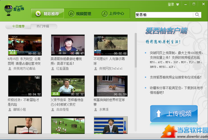The height and width of the screenshot is (140, 208).
Task: Click user avatar icon beside 古古怪怪
Action: tap(53, 110)
